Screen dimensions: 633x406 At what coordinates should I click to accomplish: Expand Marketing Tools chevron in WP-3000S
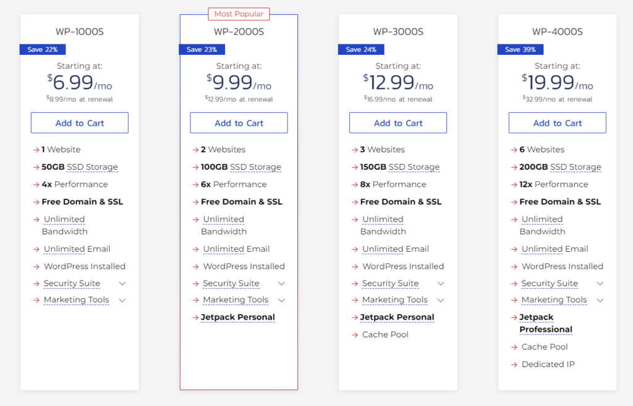[441, 300]
